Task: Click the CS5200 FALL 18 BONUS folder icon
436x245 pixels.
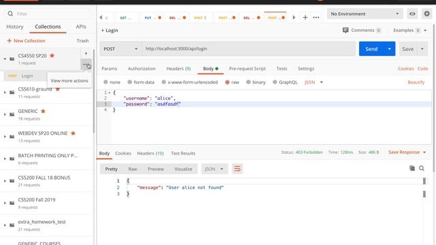Action: 12,181
